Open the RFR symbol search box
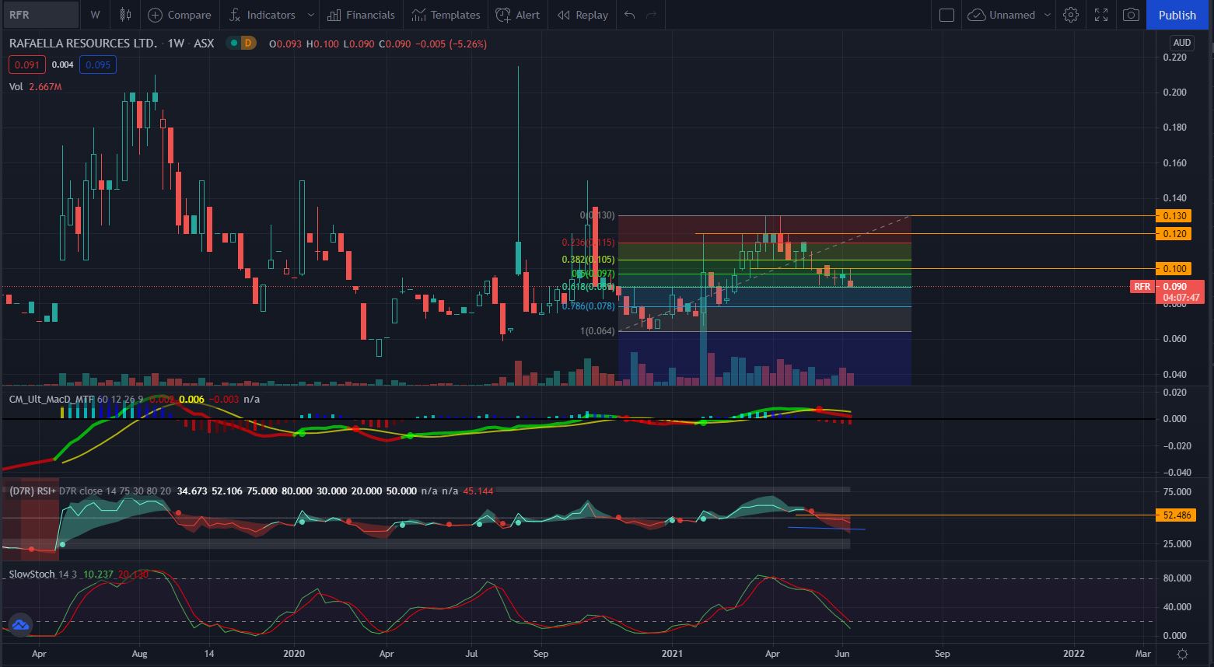1214x667 pixels. coord(40,15)
